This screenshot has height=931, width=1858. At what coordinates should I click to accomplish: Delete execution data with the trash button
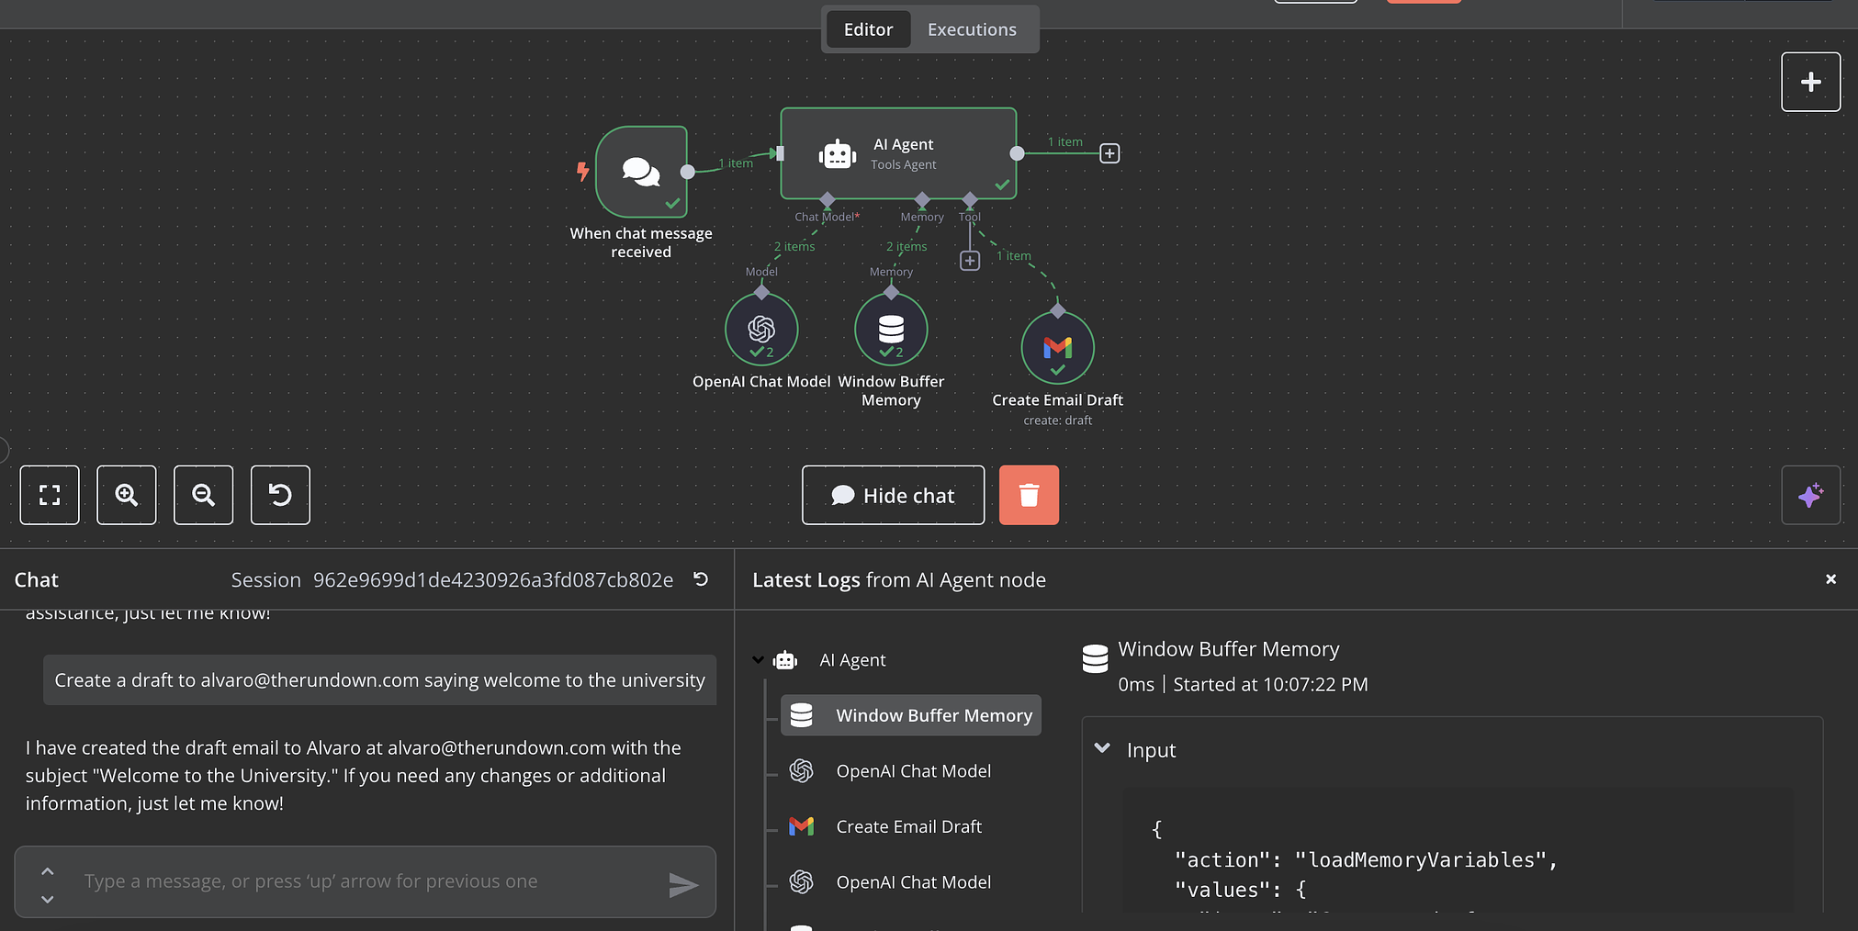point(1029,495)
